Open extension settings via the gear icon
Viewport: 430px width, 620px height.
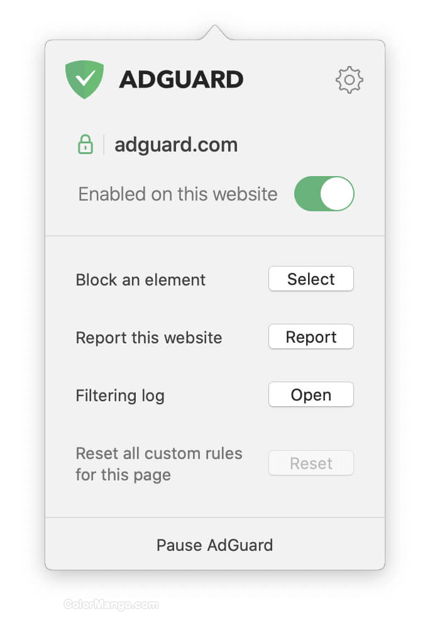350,79
